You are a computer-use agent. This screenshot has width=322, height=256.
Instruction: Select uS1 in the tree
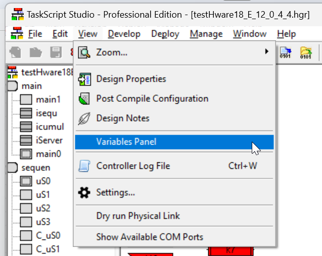click(x=43, y=195)
